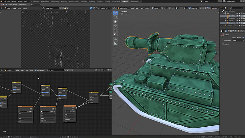Open the Object Mode dropdown

point(123,8)
